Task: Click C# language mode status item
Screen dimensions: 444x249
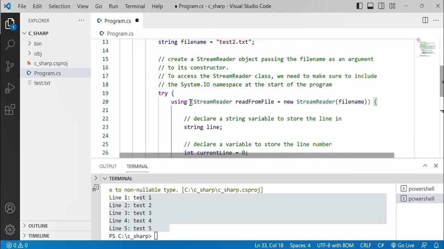Action: click(381, 245)
